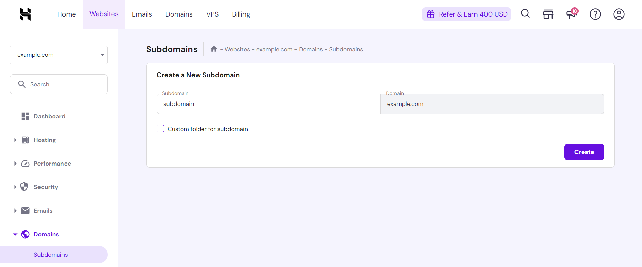The width and height of the screenshot is (642, 267).
Task: Open the user profile icon
Action: (619, 14)
